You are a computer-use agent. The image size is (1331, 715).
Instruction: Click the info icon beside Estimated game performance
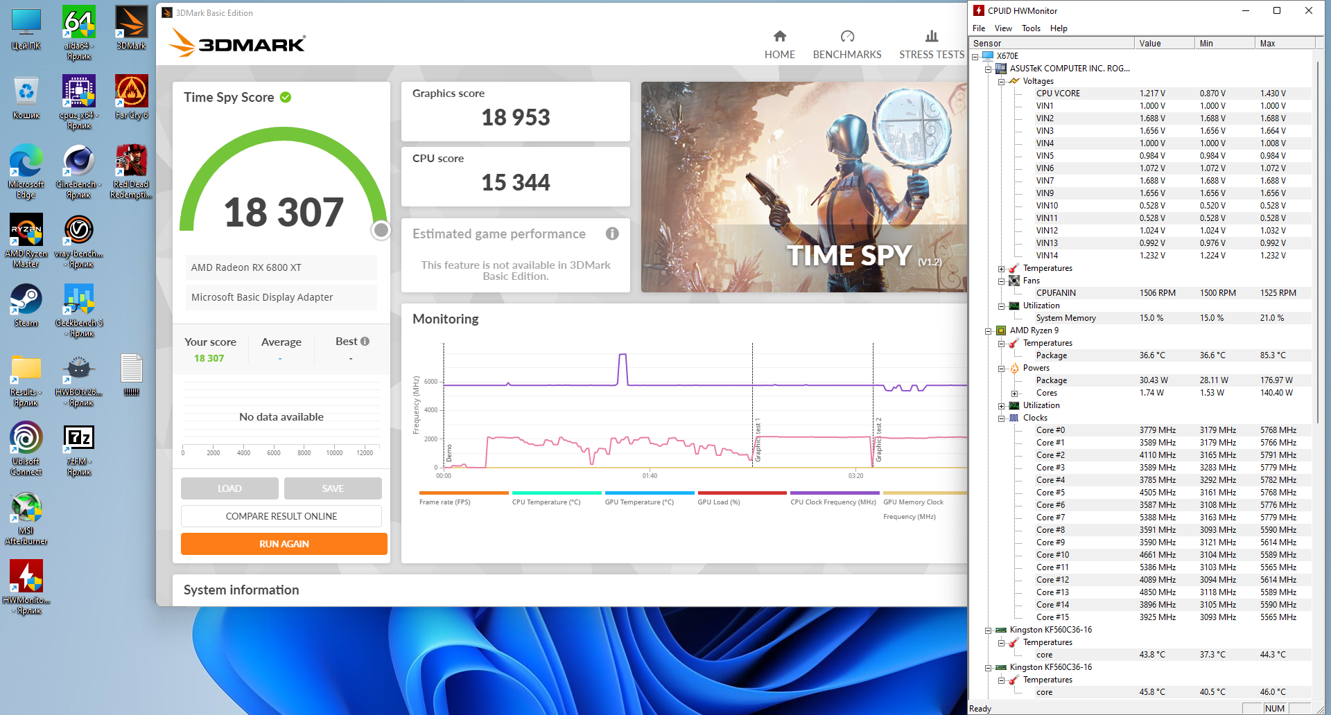(612, 233)
